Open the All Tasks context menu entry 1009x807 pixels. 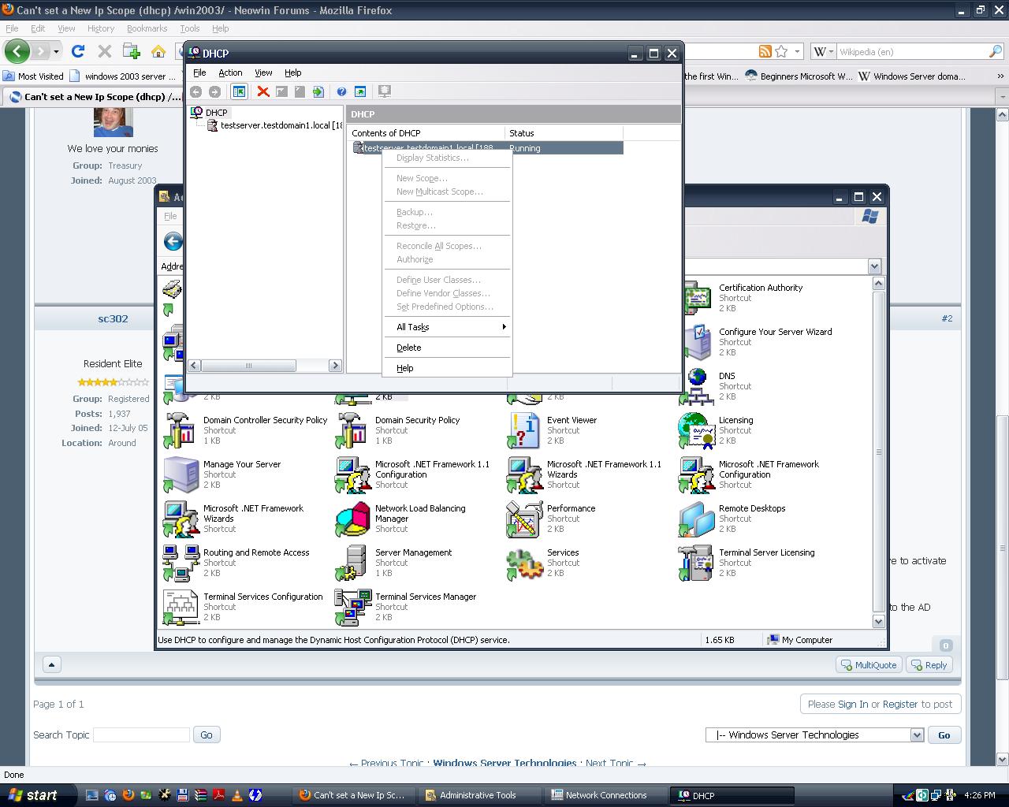(412, 326)
